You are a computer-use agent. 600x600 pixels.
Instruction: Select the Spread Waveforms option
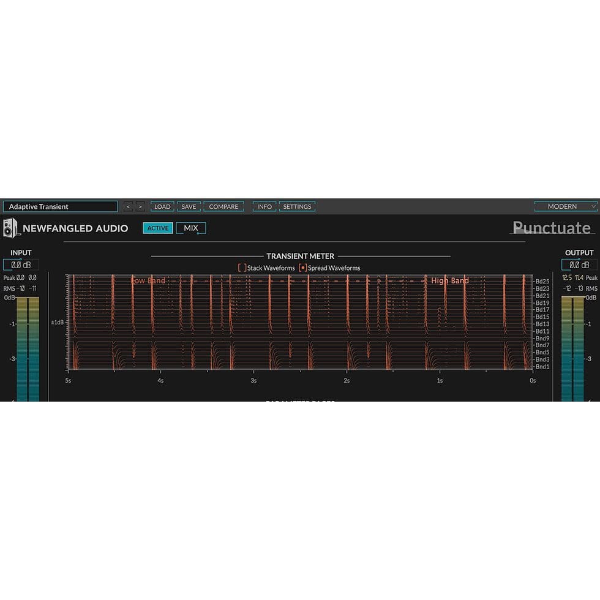329,268
